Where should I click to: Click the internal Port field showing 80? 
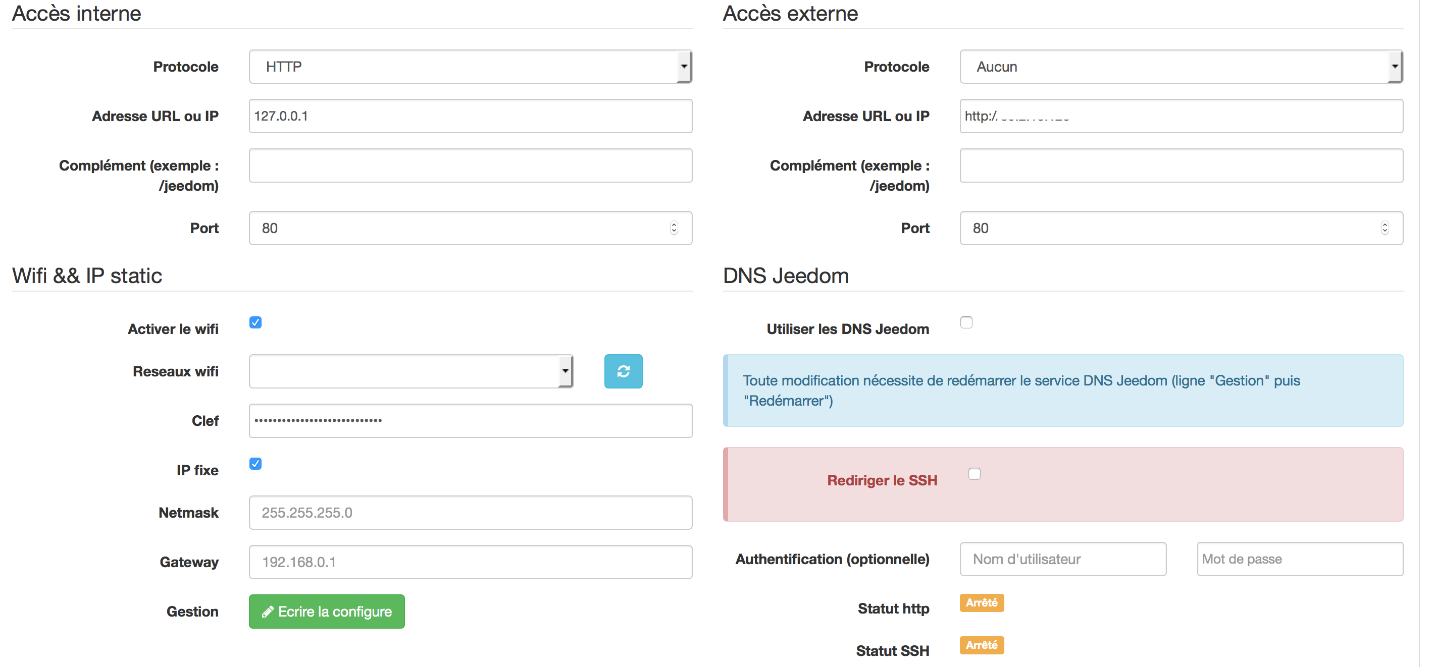(x=471, y=228)
